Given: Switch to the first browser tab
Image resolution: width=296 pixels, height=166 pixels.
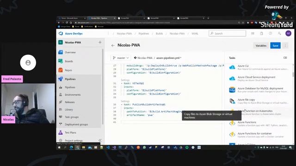Looking at the screenshot, I should pos(72,18).
